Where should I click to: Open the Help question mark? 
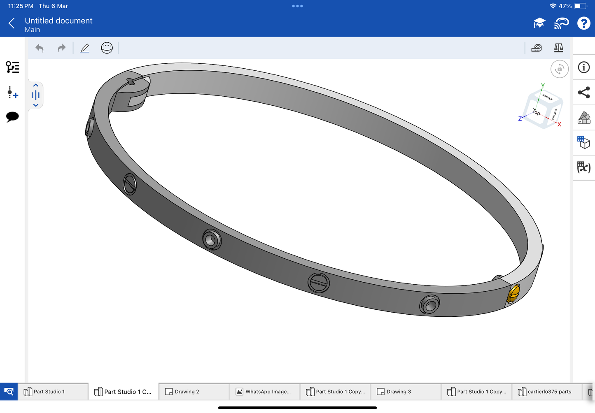[x=583, y=23]
